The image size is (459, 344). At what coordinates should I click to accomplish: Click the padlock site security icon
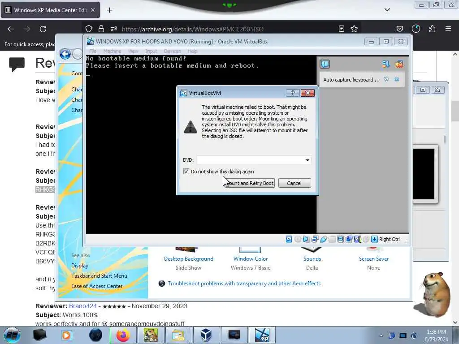tap(101, 29)
